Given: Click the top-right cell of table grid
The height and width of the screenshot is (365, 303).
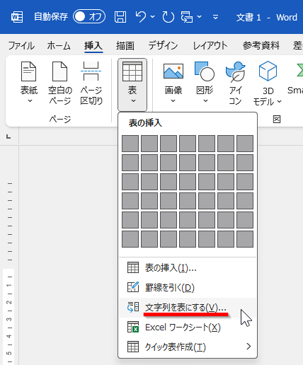Looking at the screenshot, I should coord(245,144).
